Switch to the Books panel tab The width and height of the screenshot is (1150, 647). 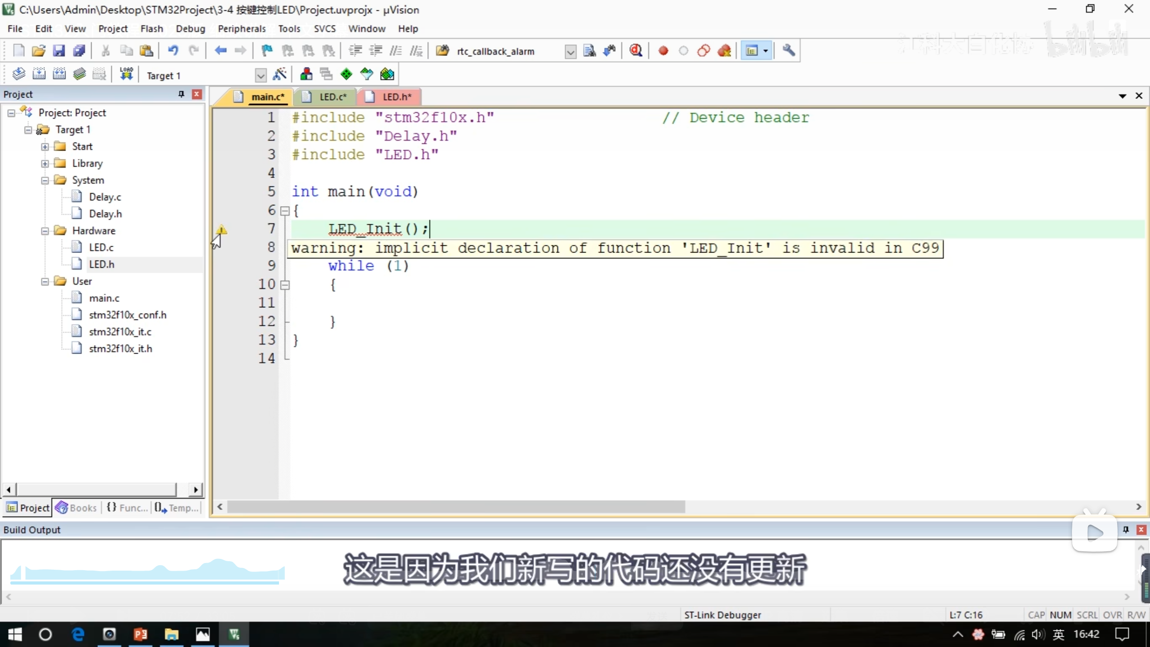click(x=76, y=508)
